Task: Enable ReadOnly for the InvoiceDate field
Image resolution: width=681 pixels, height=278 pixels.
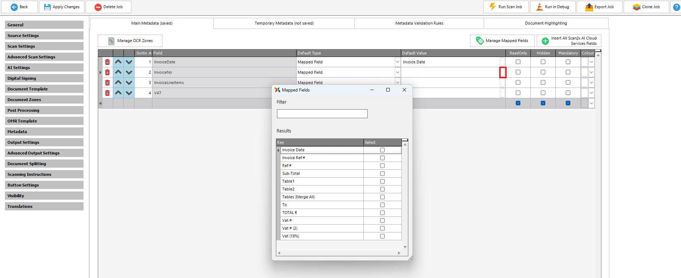Action: click(x=518, y=62)
